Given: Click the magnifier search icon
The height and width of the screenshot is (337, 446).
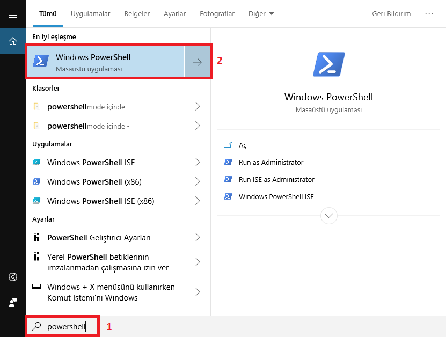Looking at the screenshot, I should click(37, 326).
